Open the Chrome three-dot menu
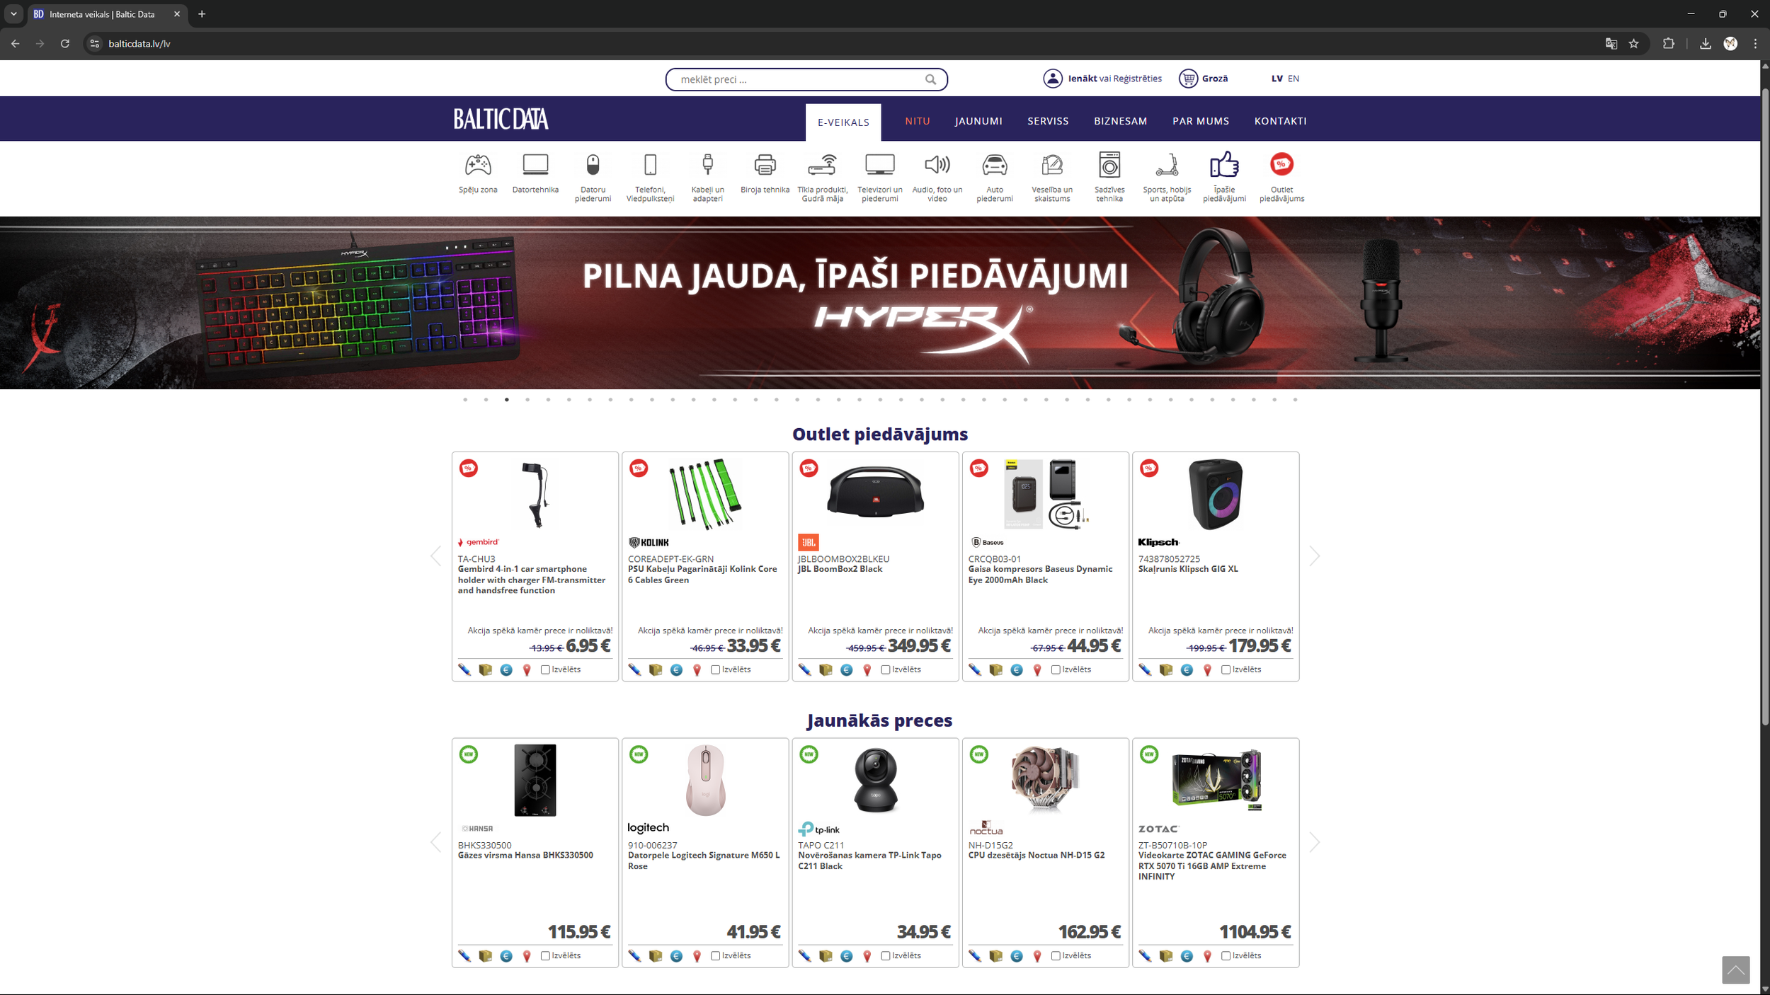Screen dimensions: 1770x995 [1755, 43]
